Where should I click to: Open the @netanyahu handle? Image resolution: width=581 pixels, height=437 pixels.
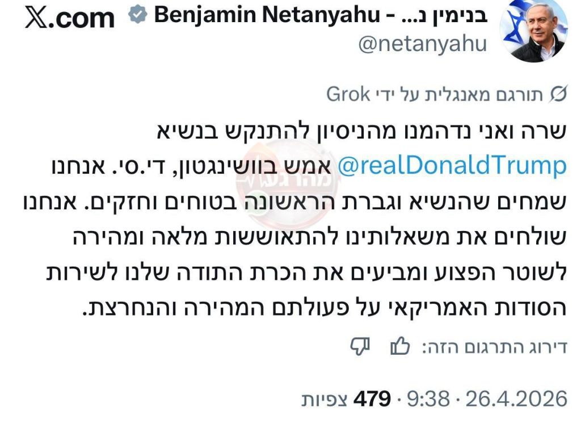pyautogui.click(x=422, y=44)
